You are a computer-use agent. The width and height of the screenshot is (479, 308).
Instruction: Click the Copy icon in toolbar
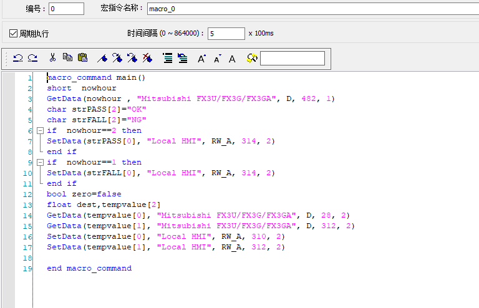[67, 58]
